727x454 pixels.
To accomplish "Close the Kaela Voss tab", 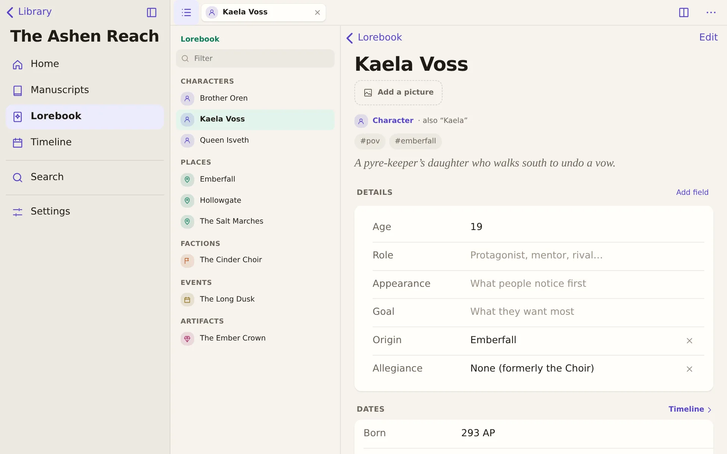I will [317, 12].
